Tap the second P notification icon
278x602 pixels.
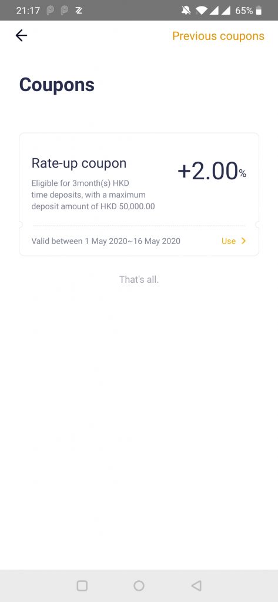(x=65, y=11)
